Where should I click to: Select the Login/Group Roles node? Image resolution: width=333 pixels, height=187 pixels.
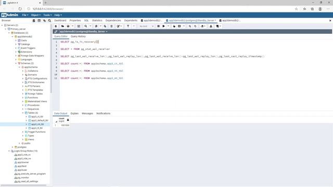(x=25, y=151)
